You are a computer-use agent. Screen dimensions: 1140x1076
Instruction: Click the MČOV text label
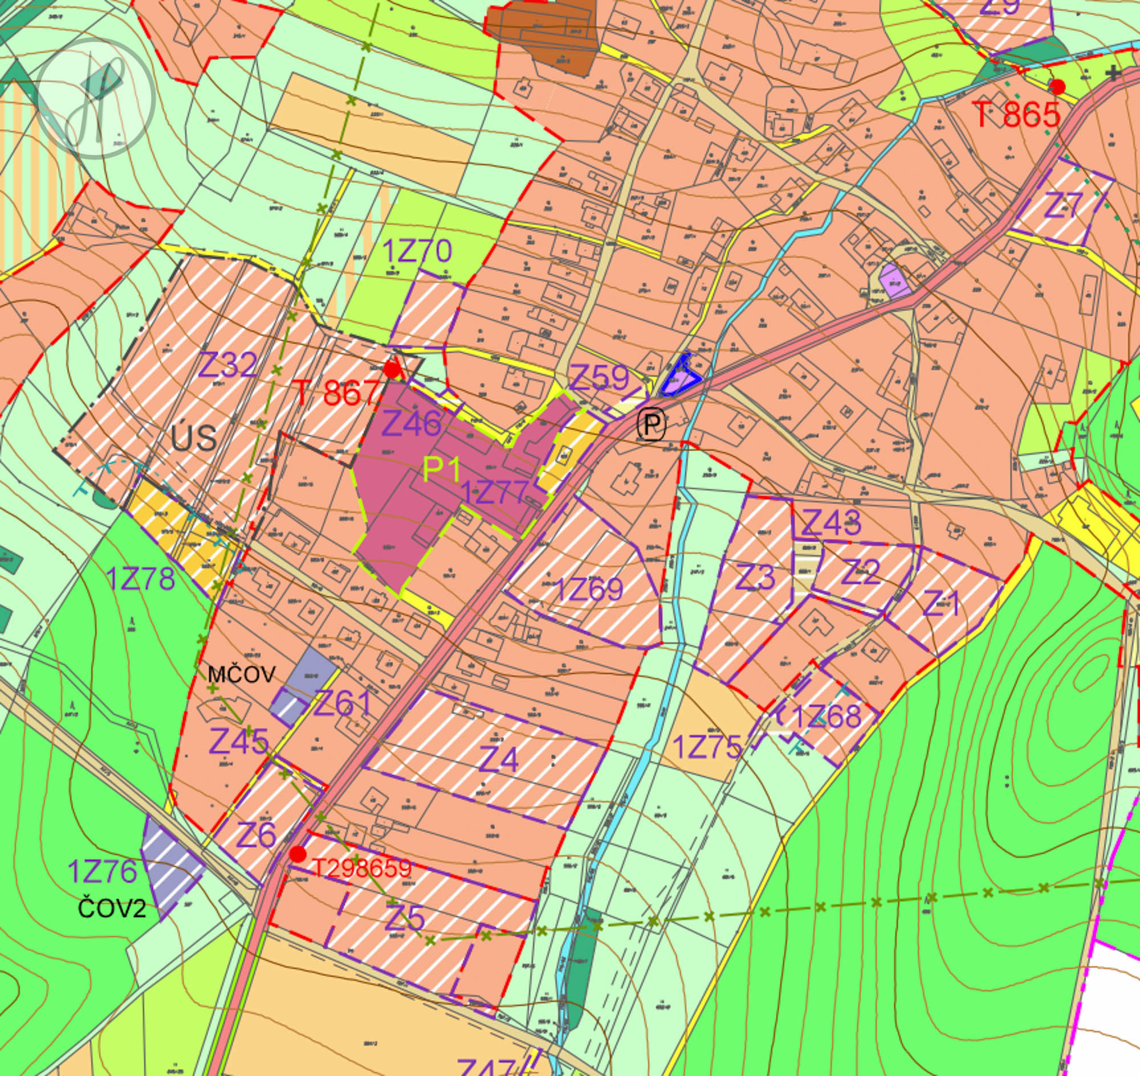point(242,674)
